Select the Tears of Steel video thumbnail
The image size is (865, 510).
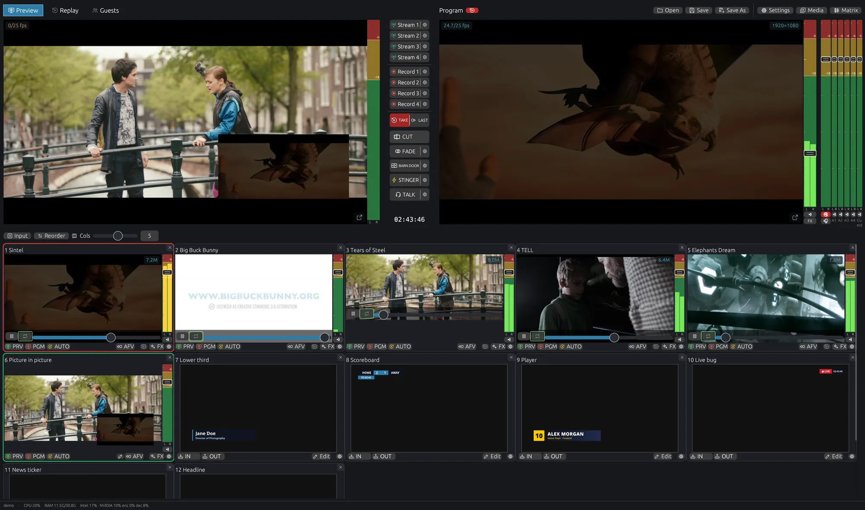point(424,287)
